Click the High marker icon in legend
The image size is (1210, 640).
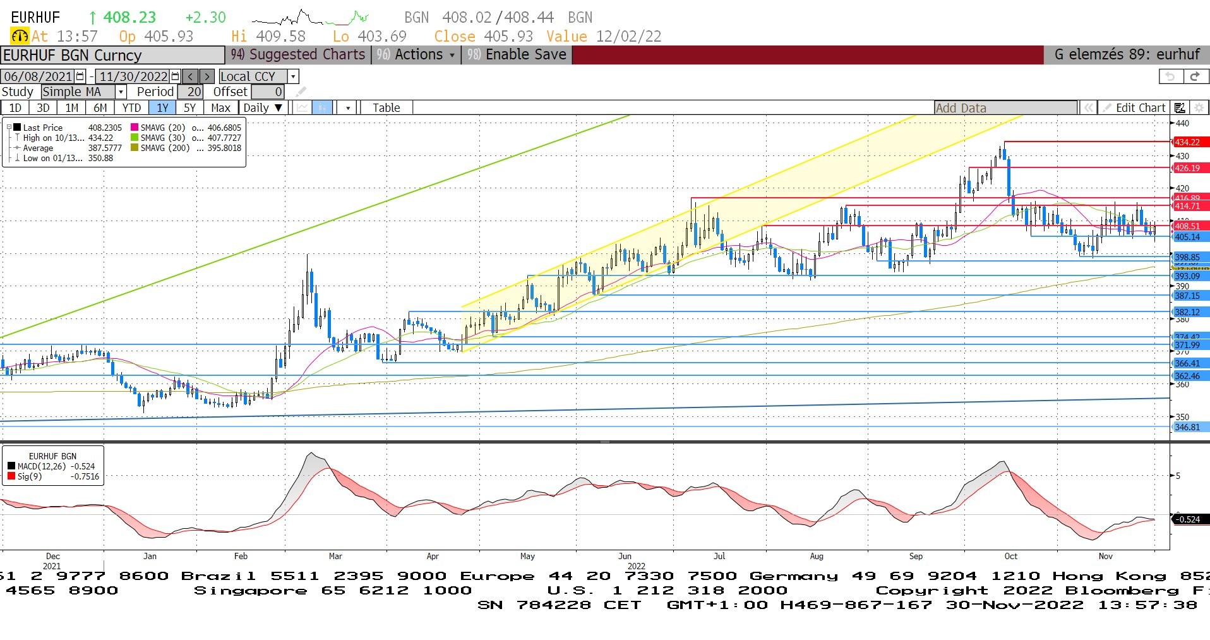18,138
